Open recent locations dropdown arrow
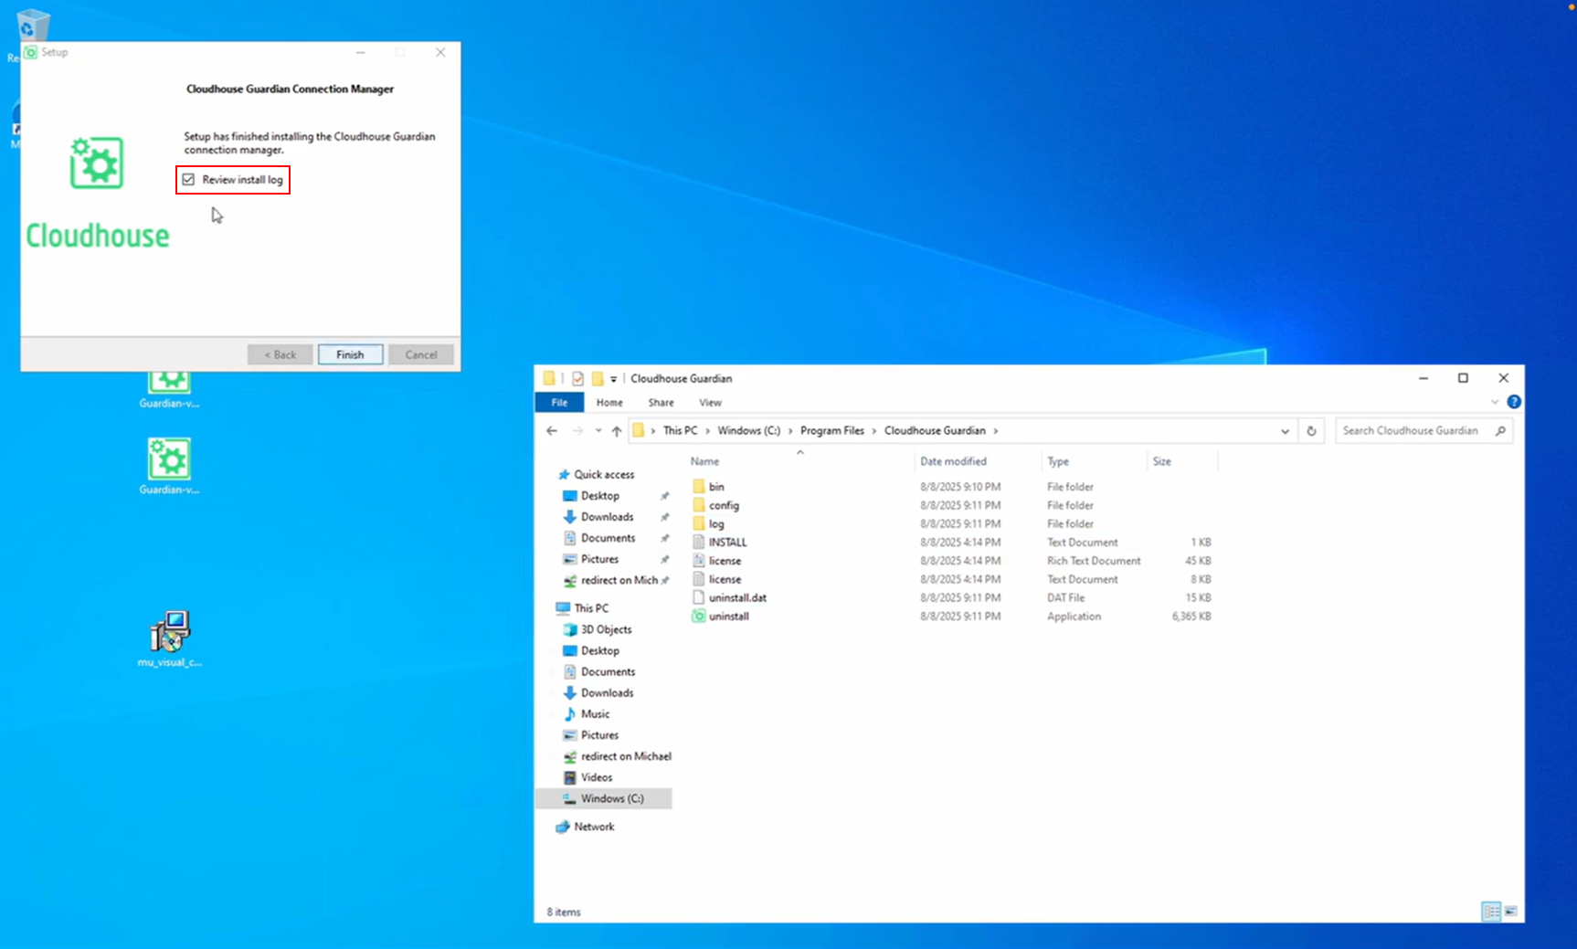The image size is (1577, 949). 598,431
